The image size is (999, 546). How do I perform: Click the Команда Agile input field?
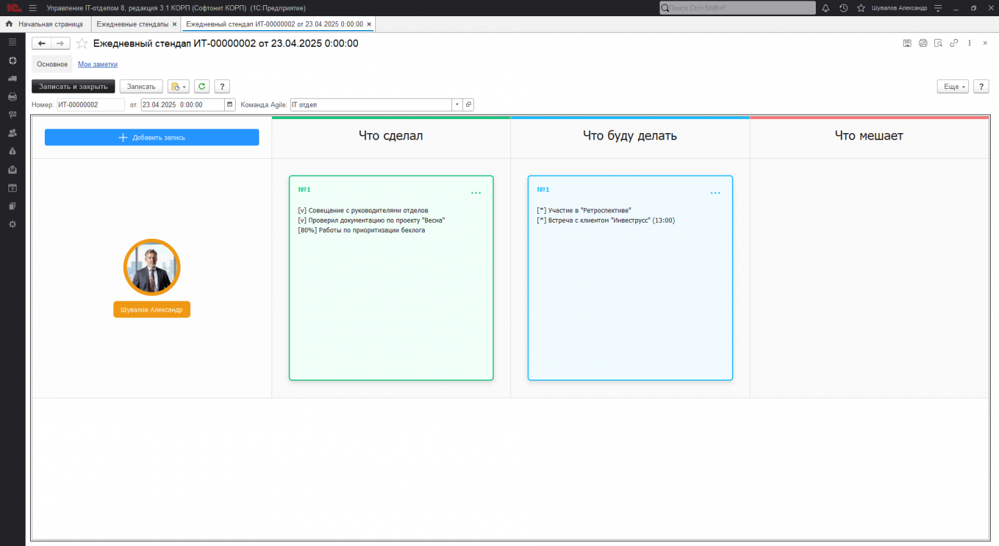[x=371, y=104]
